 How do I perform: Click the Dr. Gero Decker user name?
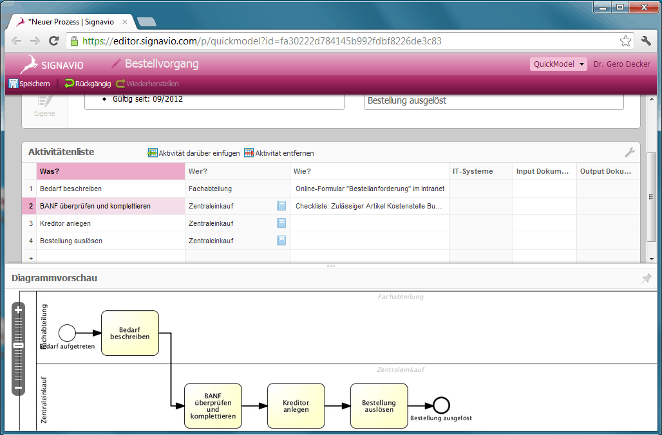pyautogui.click(x=621, y=64)
